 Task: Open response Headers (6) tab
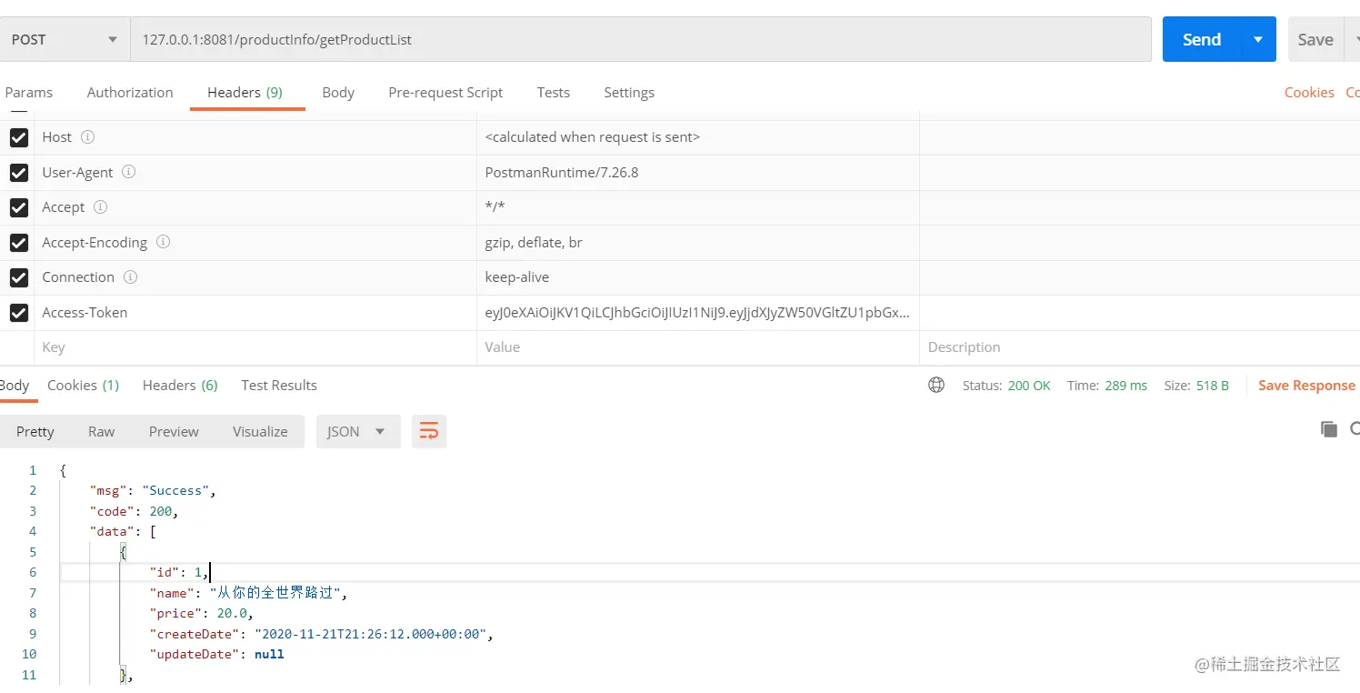180,385
